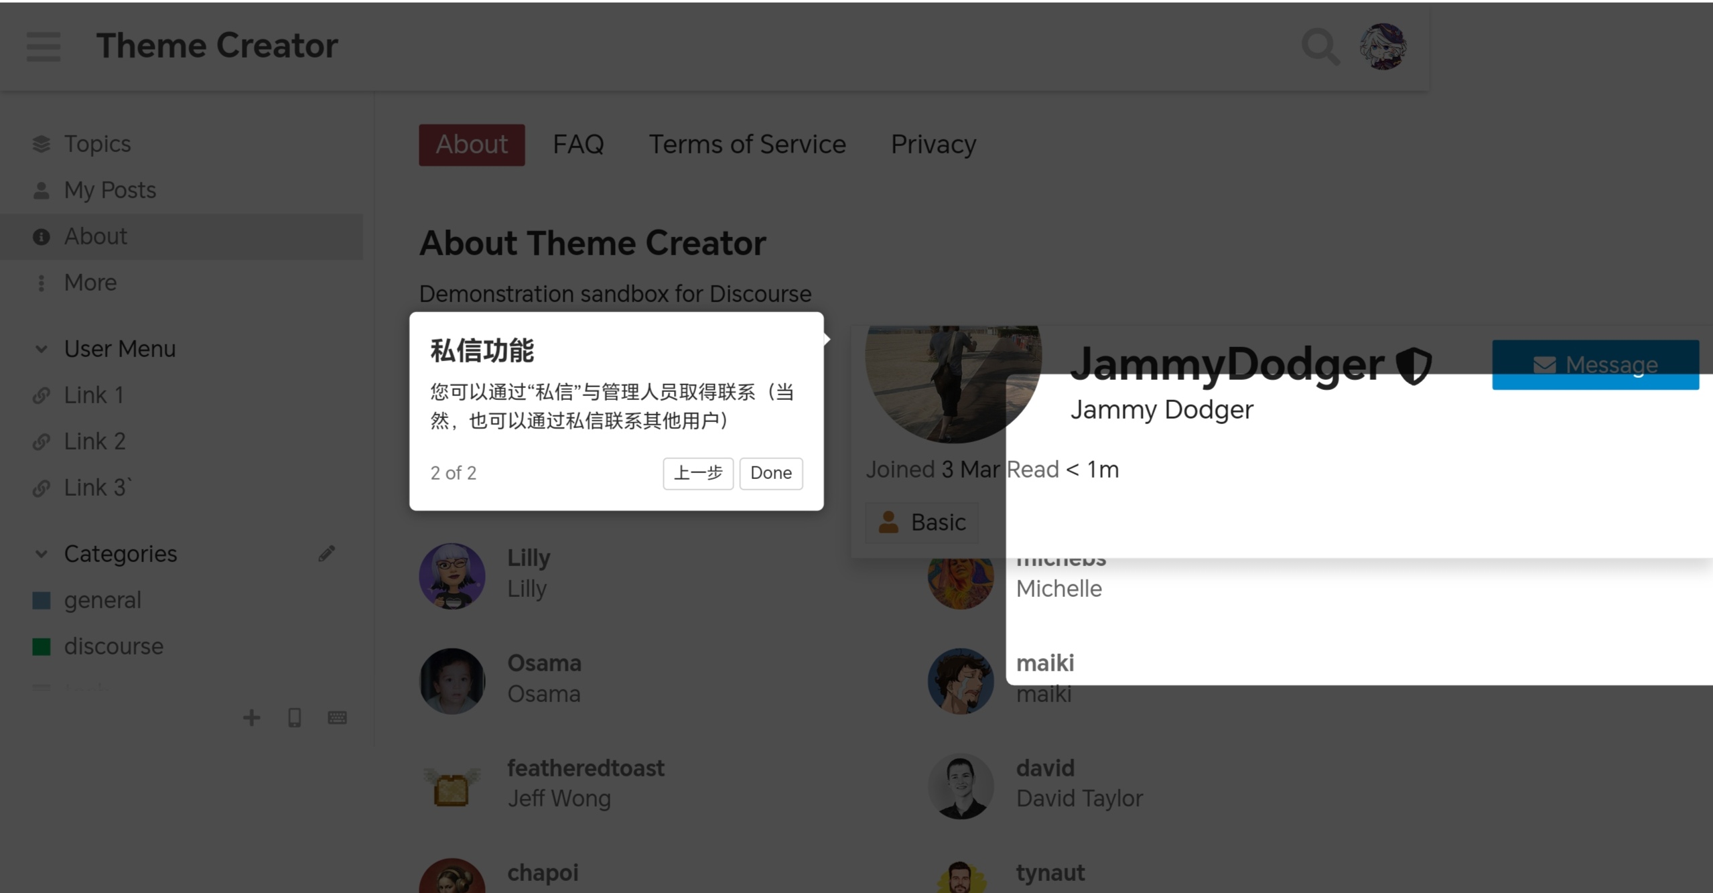Viewport: 1713px width, 893px height.
Task: Collapse the User Menu section
Action: click(x=42, y=349)
